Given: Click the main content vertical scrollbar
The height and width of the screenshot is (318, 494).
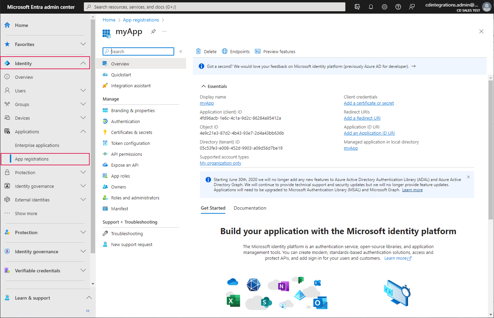Looking at the screenshot, I should click(x=491, y=150).
